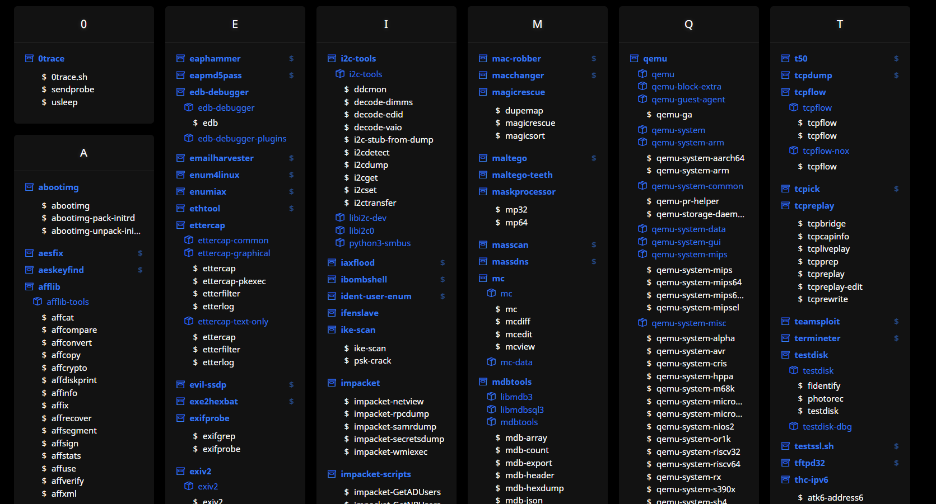Click the archive icon beside 0trace
Image resolution: width=936 pixels, height=504 pixels.
pyautogui.click(x=29, y=58)
